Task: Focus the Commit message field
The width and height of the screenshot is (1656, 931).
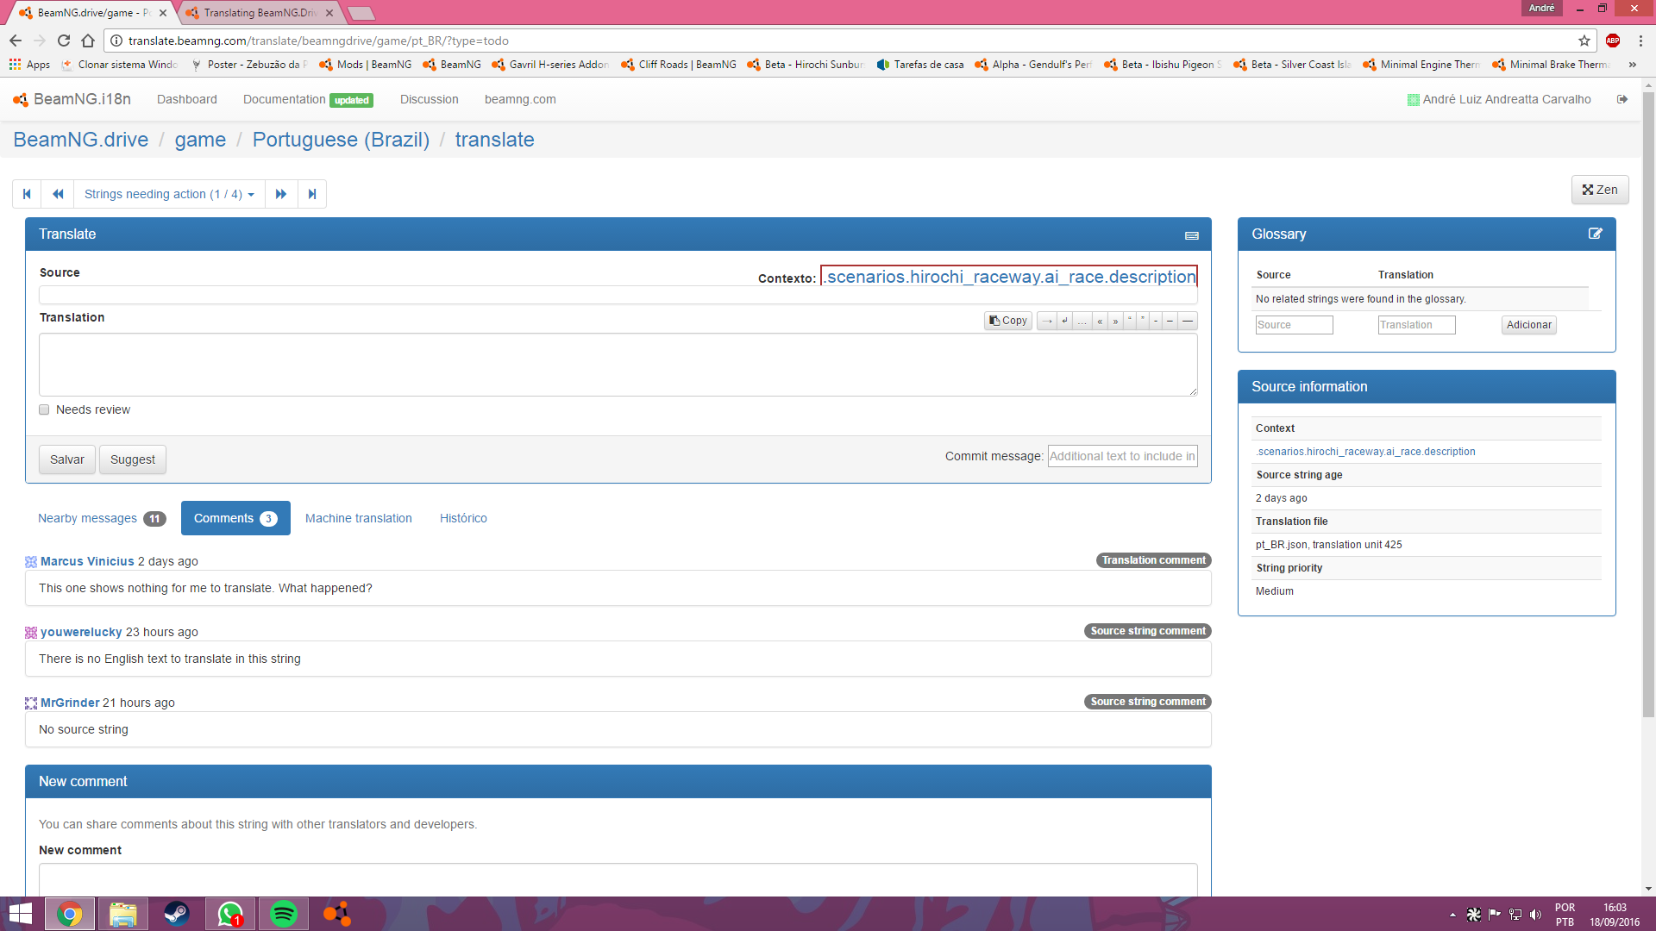Action: click(x=1122, y=456)
